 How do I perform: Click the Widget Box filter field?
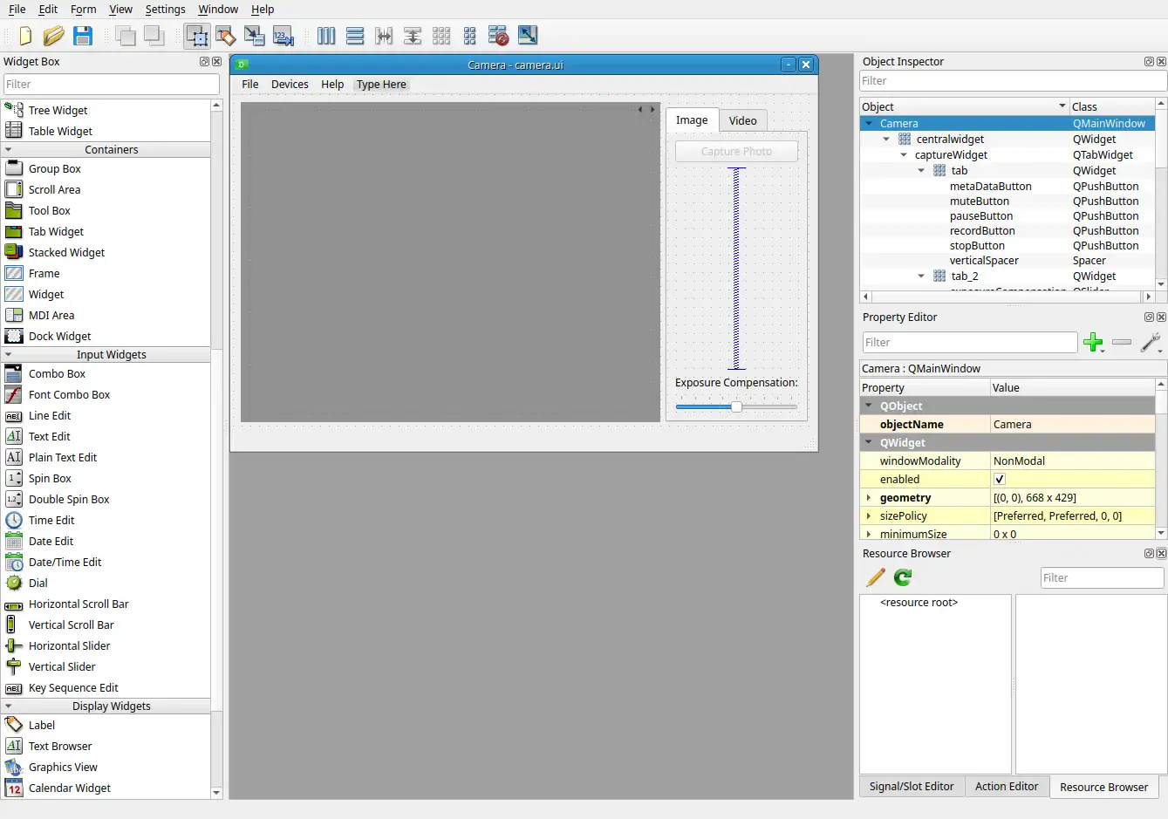[112, 85]
